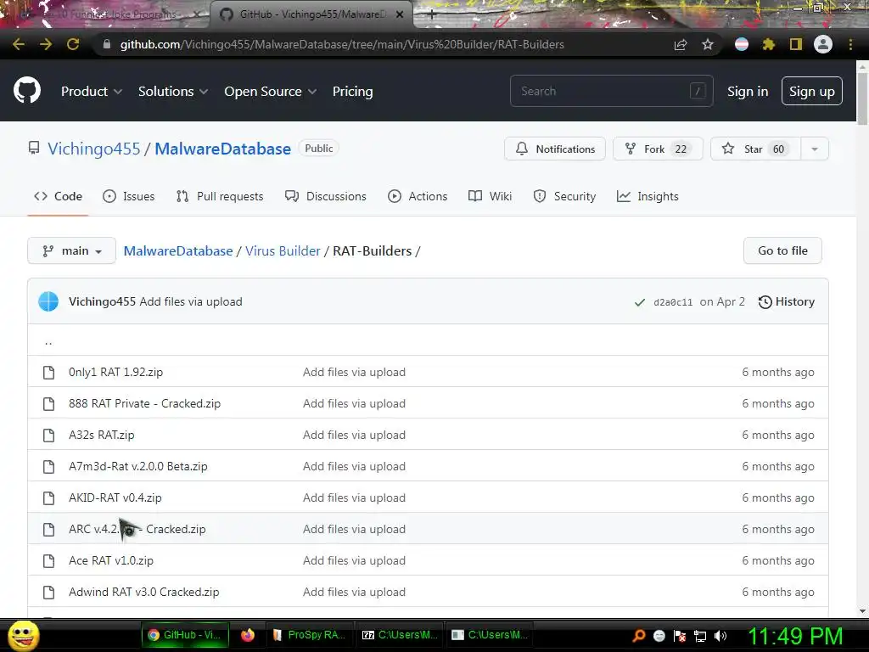The width and height of the screenshot is (869, 652).
Task: Click the round white-face tray icon
Action: point(659,635)
